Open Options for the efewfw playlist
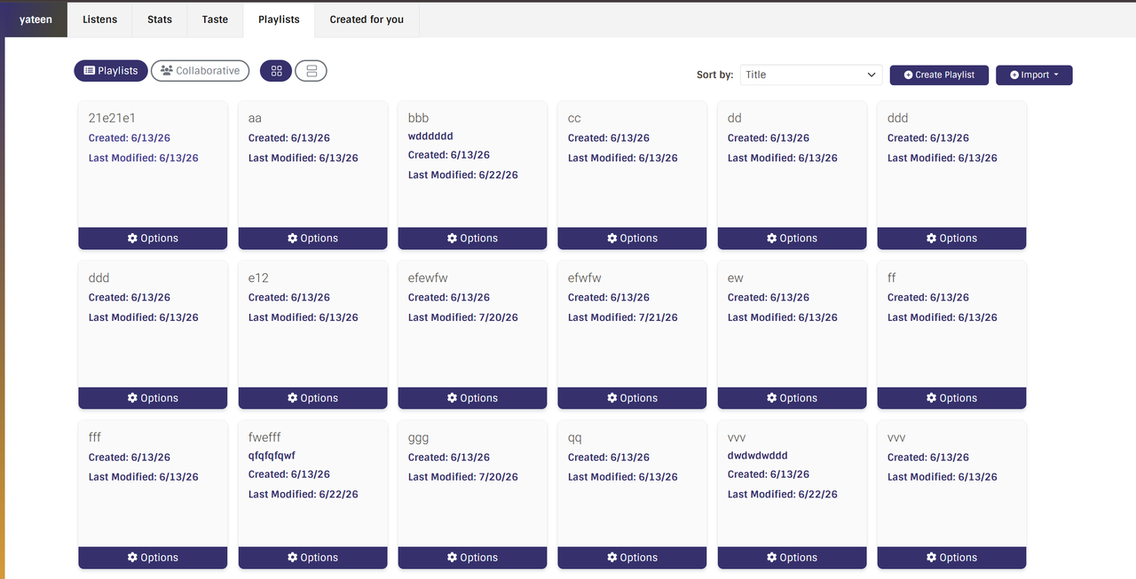 (x=472, y=398)
